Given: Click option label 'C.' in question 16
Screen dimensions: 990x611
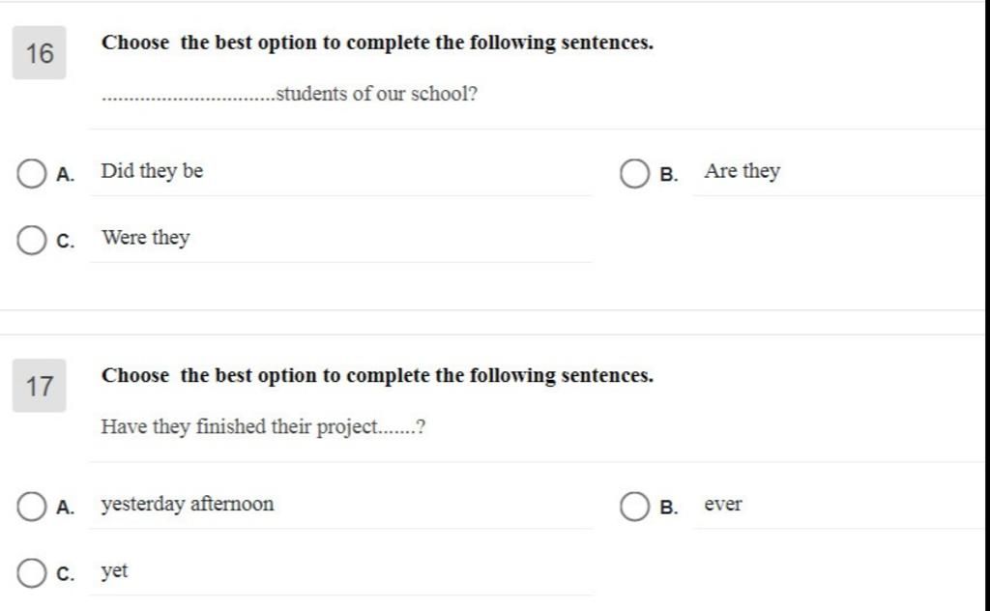Looking at the screenshot, I should [65, 241].
